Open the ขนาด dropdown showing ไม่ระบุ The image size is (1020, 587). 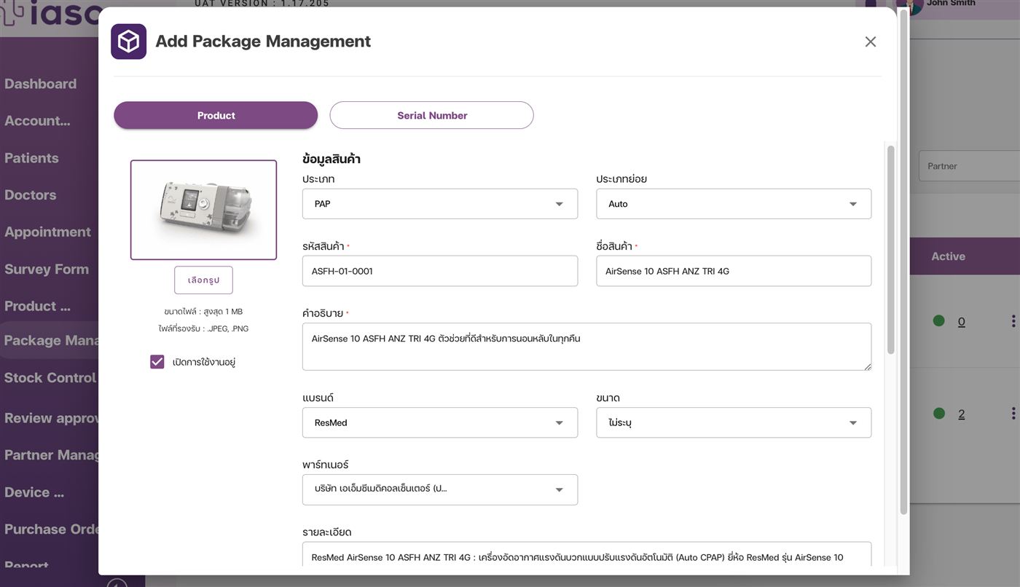(734, 422)
